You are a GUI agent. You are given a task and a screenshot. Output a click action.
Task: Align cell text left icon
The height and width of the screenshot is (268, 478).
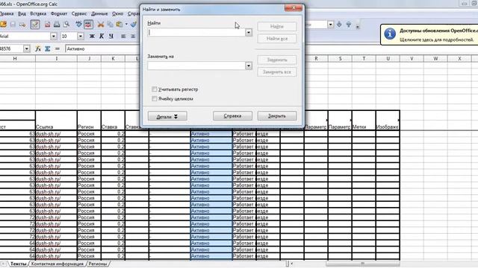point(123,36)
